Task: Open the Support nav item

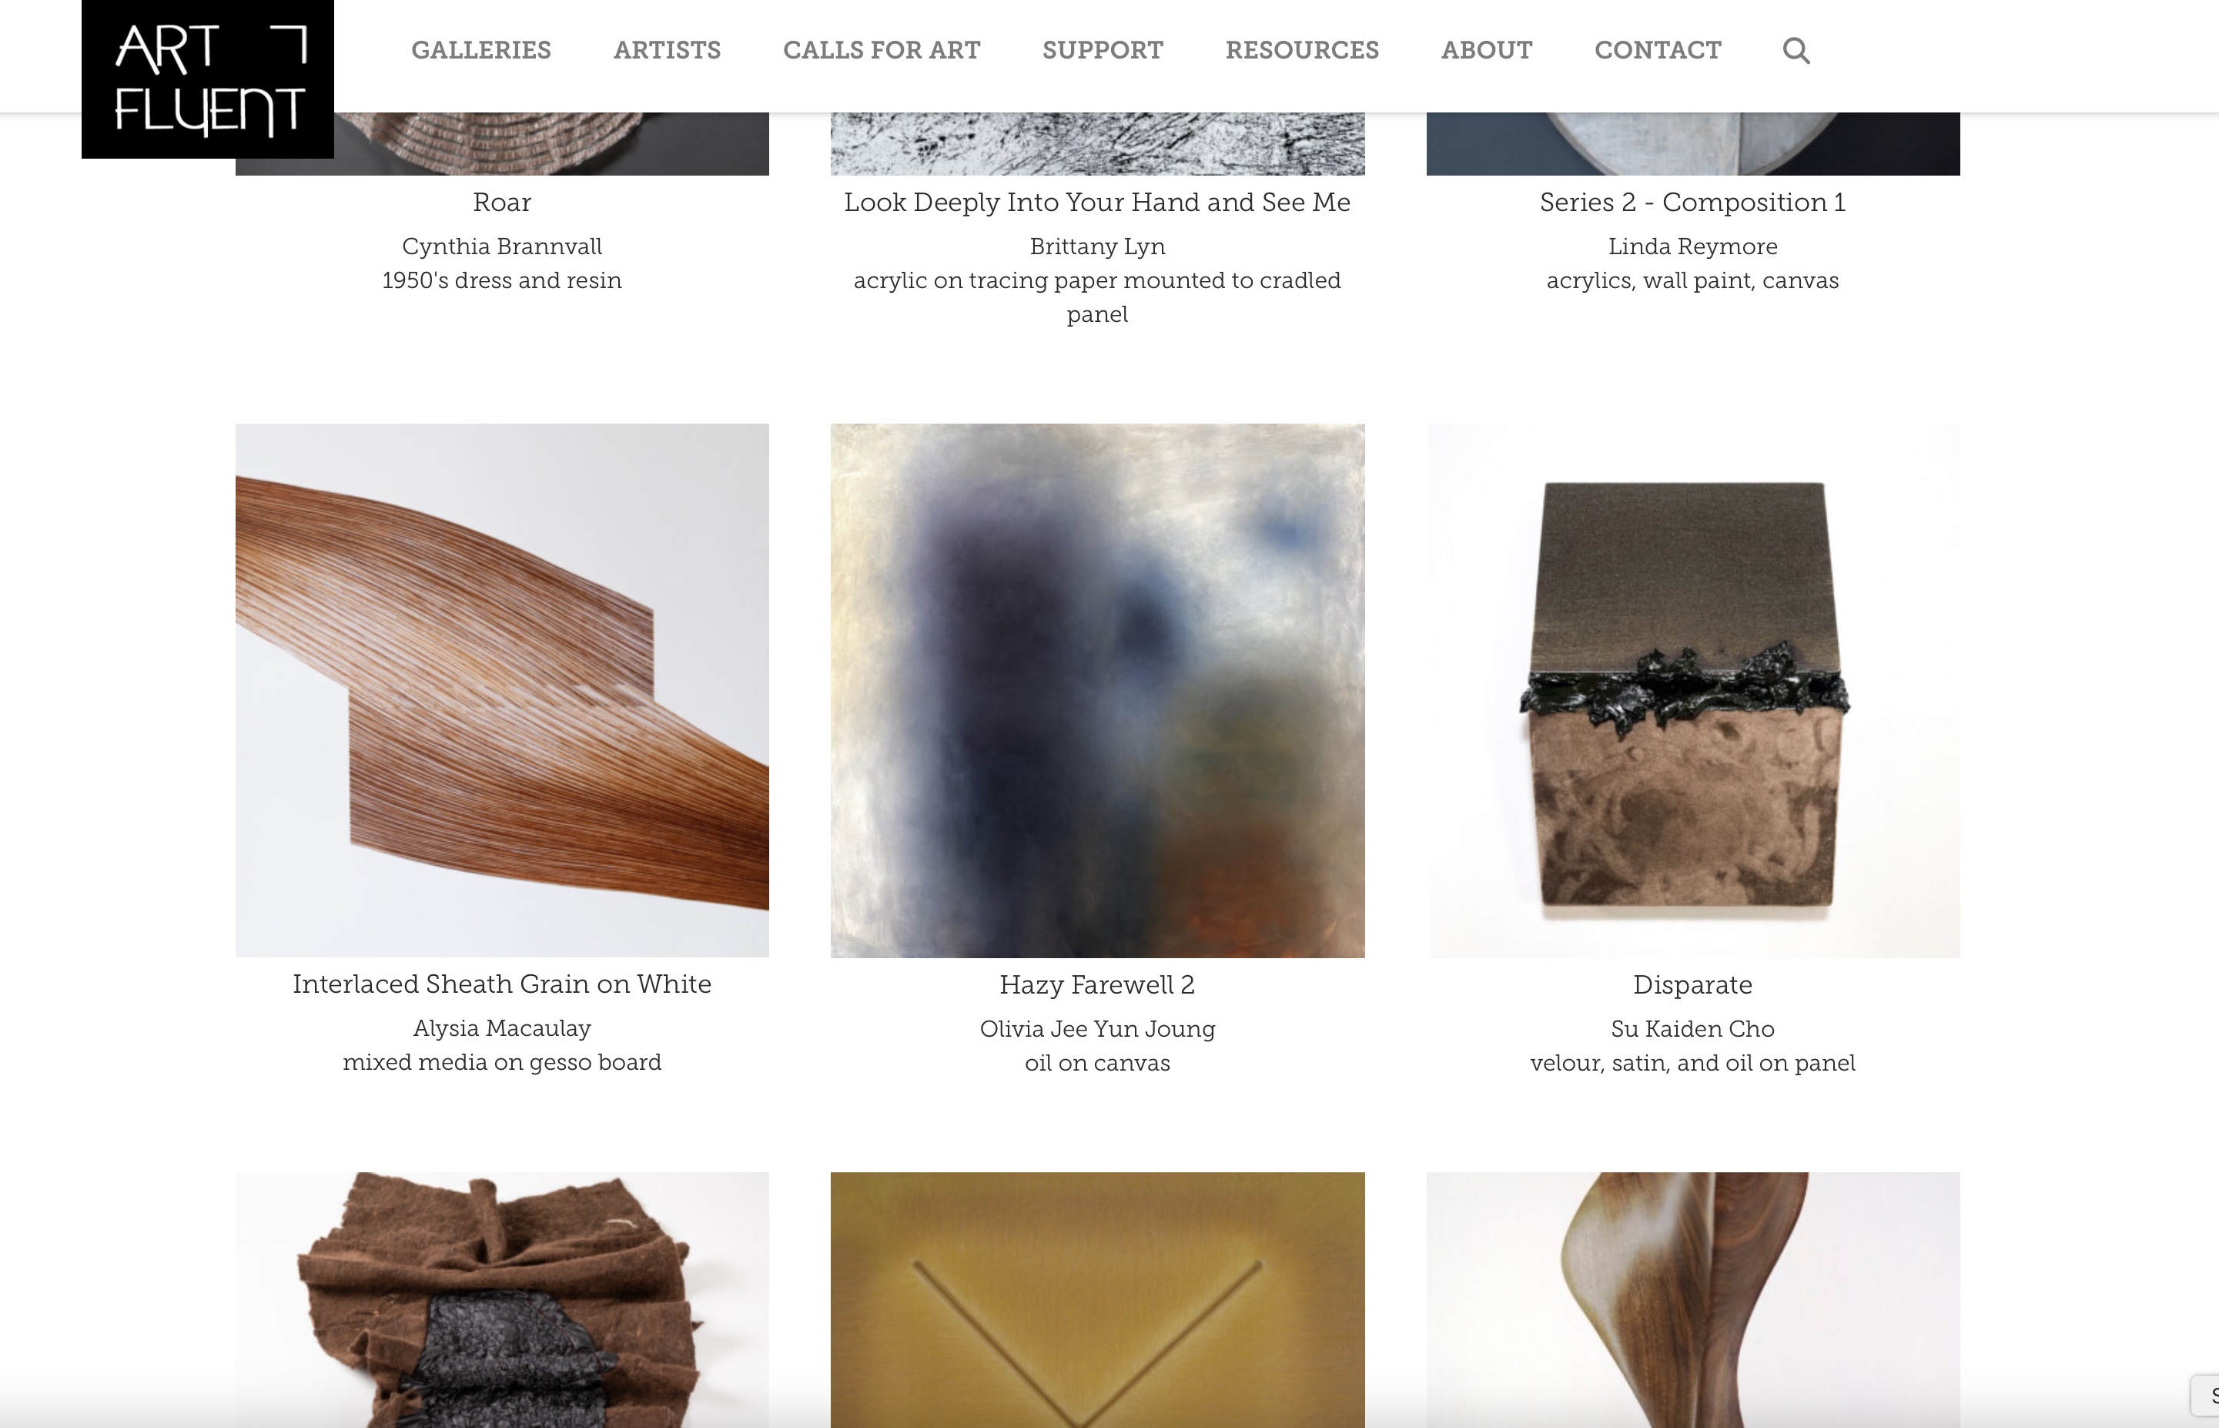Action: (x=1103, y=50)
